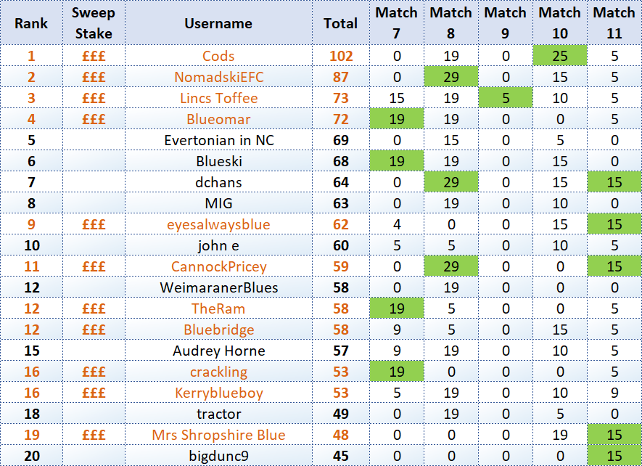Screen dimensions: 642x466
Task: Open the Mrs Shropshire Blue username
Action: pos(218,435)
